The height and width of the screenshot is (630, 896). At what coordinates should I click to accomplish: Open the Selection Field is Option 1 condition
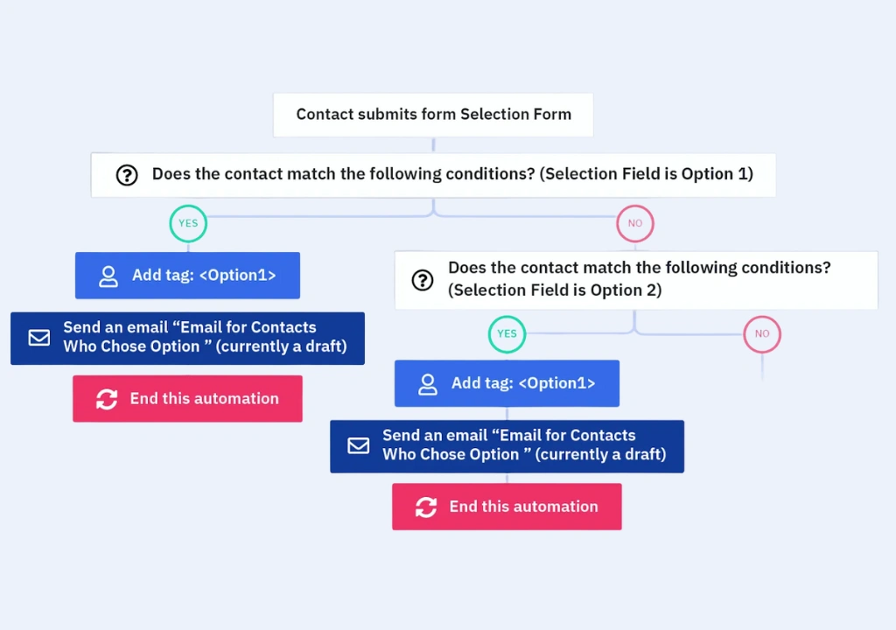pyautogui.click(x=451, y=174)
